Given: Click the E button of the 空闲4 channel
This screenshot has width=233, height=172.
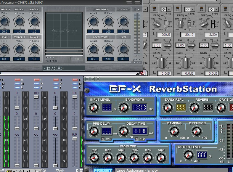Looking at the screenshot, I should point(56,88).
